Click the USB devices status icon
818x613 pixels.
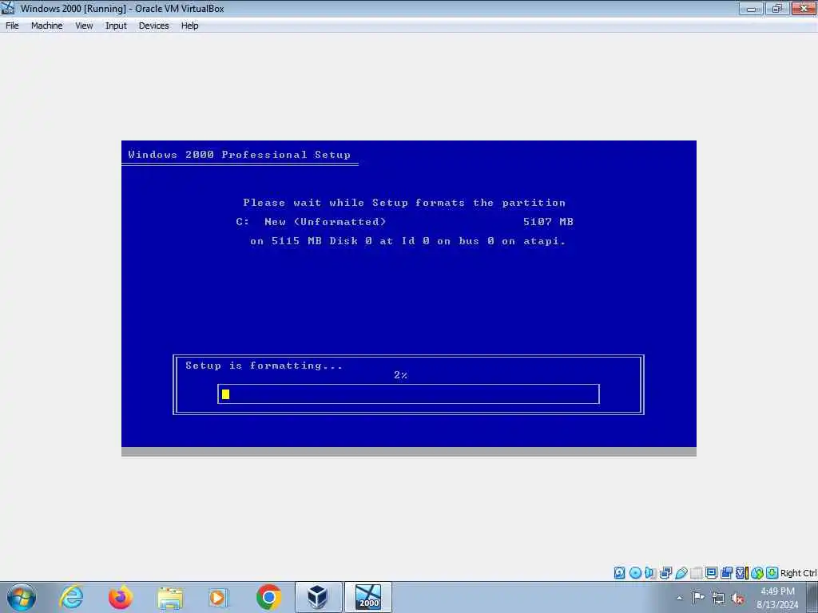click(x=681, y=573)
